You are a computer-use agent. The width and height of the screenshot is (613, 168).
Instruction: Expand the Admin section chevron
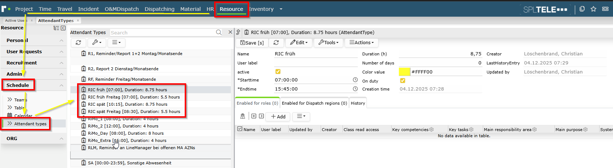tap(61, 74)
